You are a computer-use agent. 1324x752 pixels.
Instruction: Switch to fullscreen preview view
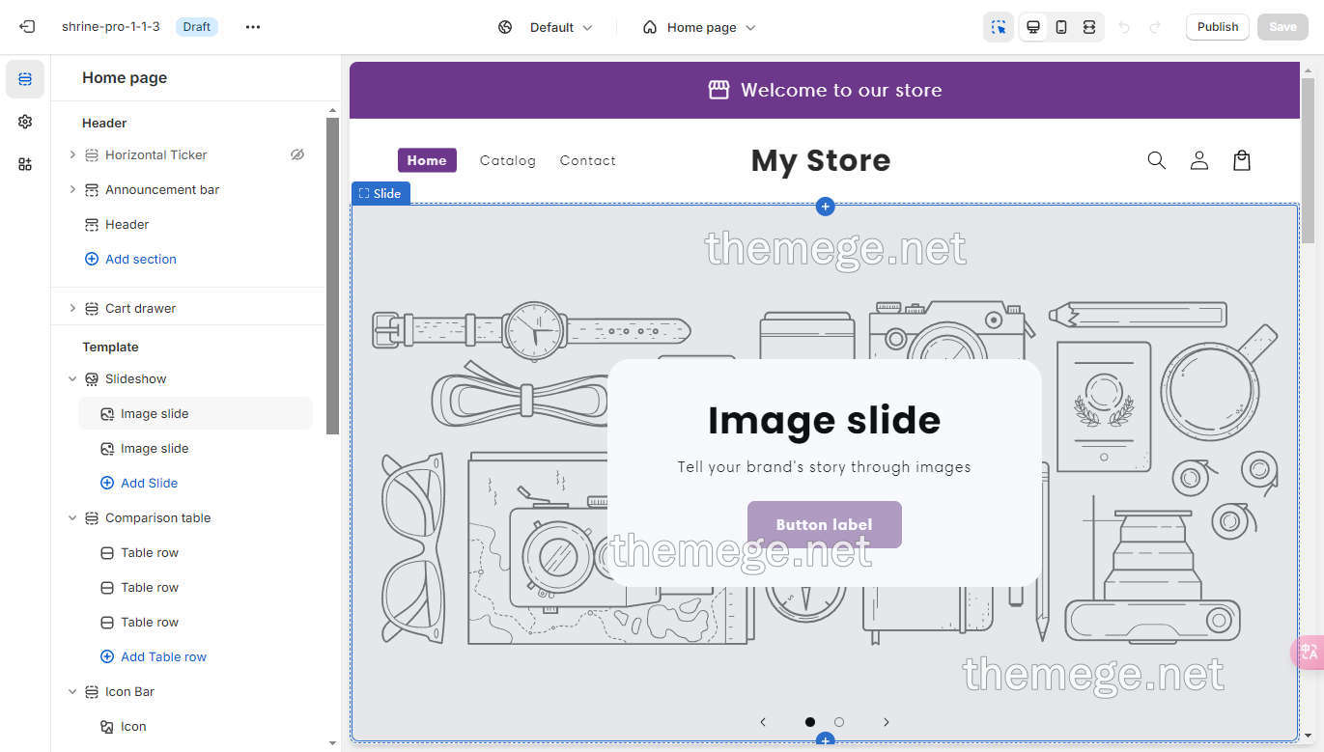coord(1089,27)
